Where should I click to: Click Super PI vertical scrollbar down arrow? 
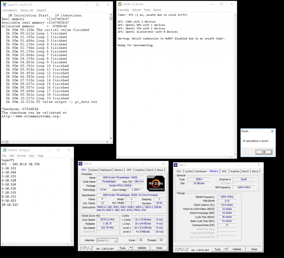[111, 138]
